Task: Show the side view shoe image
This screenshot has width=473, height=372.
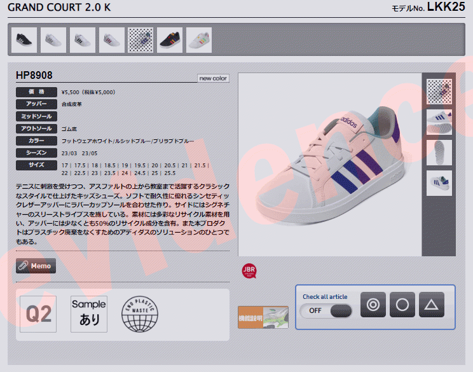Action: click(439, 122)
